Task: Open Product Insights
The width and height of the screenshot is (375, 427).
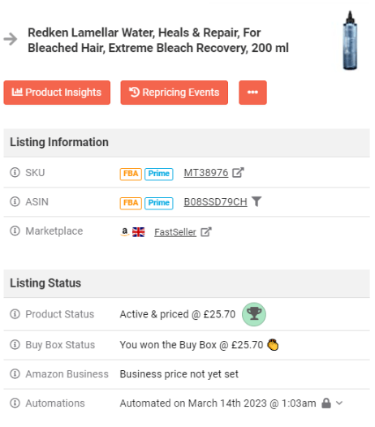Action: point(57,93)
